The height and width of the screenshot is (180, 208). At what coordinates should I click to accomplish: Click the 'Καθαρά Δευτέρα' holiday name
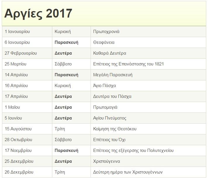point(110,53)
